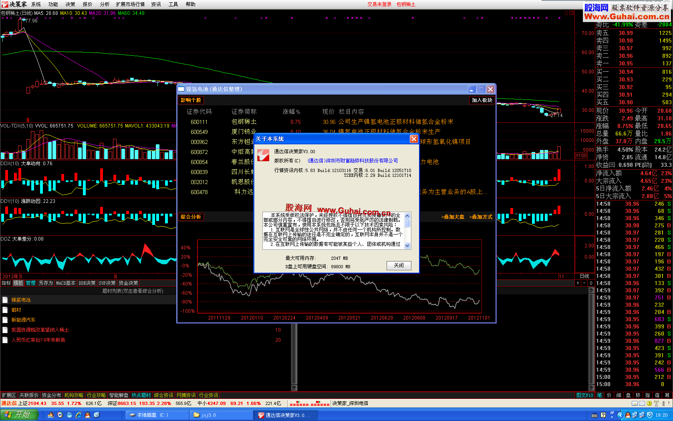Open QQ penguin icon in system tray

628,415
